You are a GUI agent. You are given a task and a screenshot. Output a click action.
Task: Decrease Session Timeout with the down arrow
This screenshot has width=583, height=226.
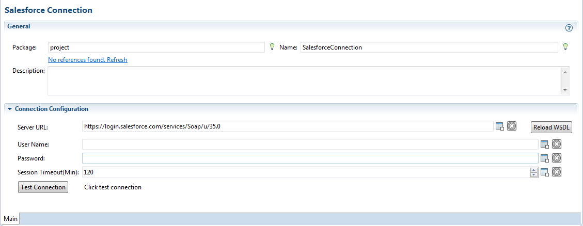(534, 174)
